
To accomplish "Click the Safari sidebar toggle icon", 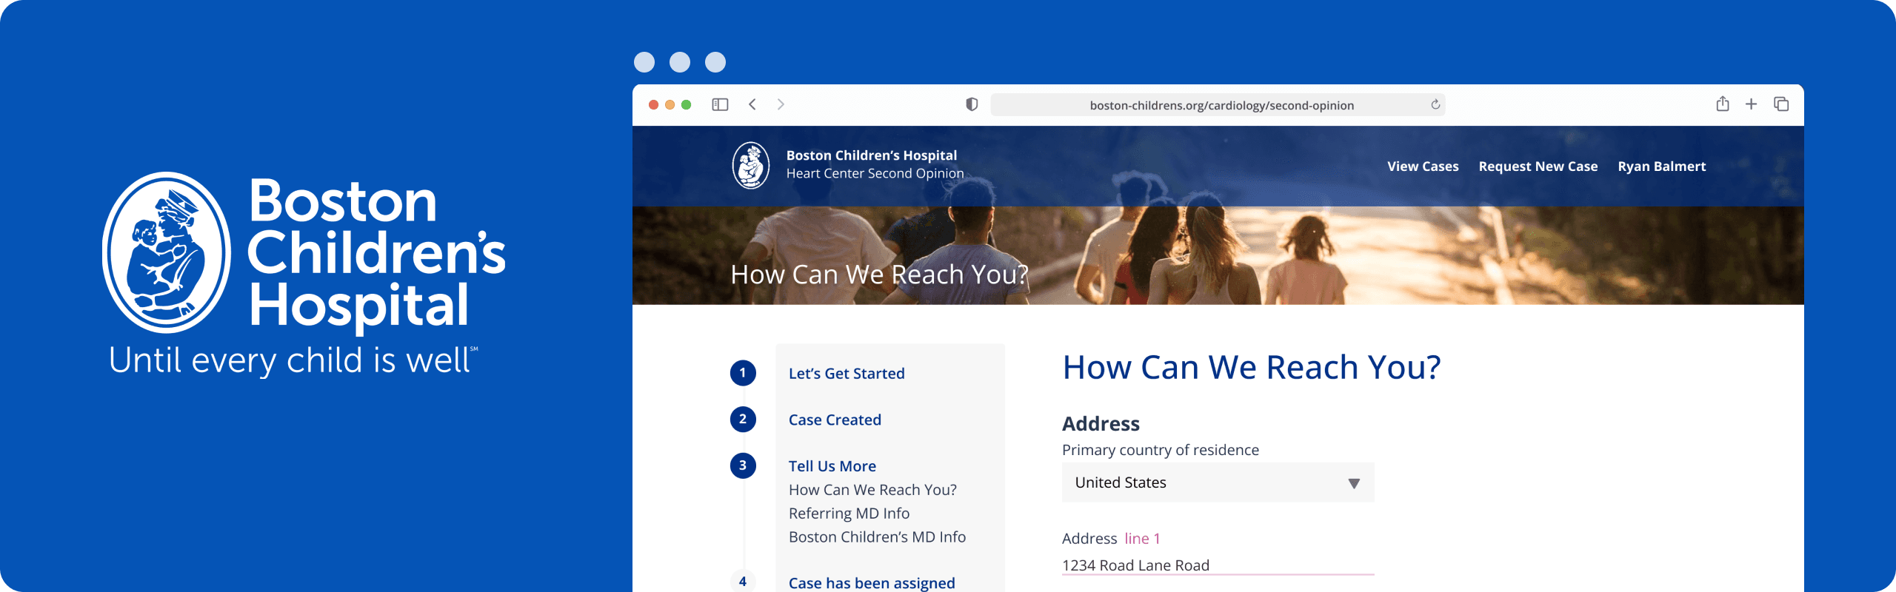I will click(x=720, y=104).
